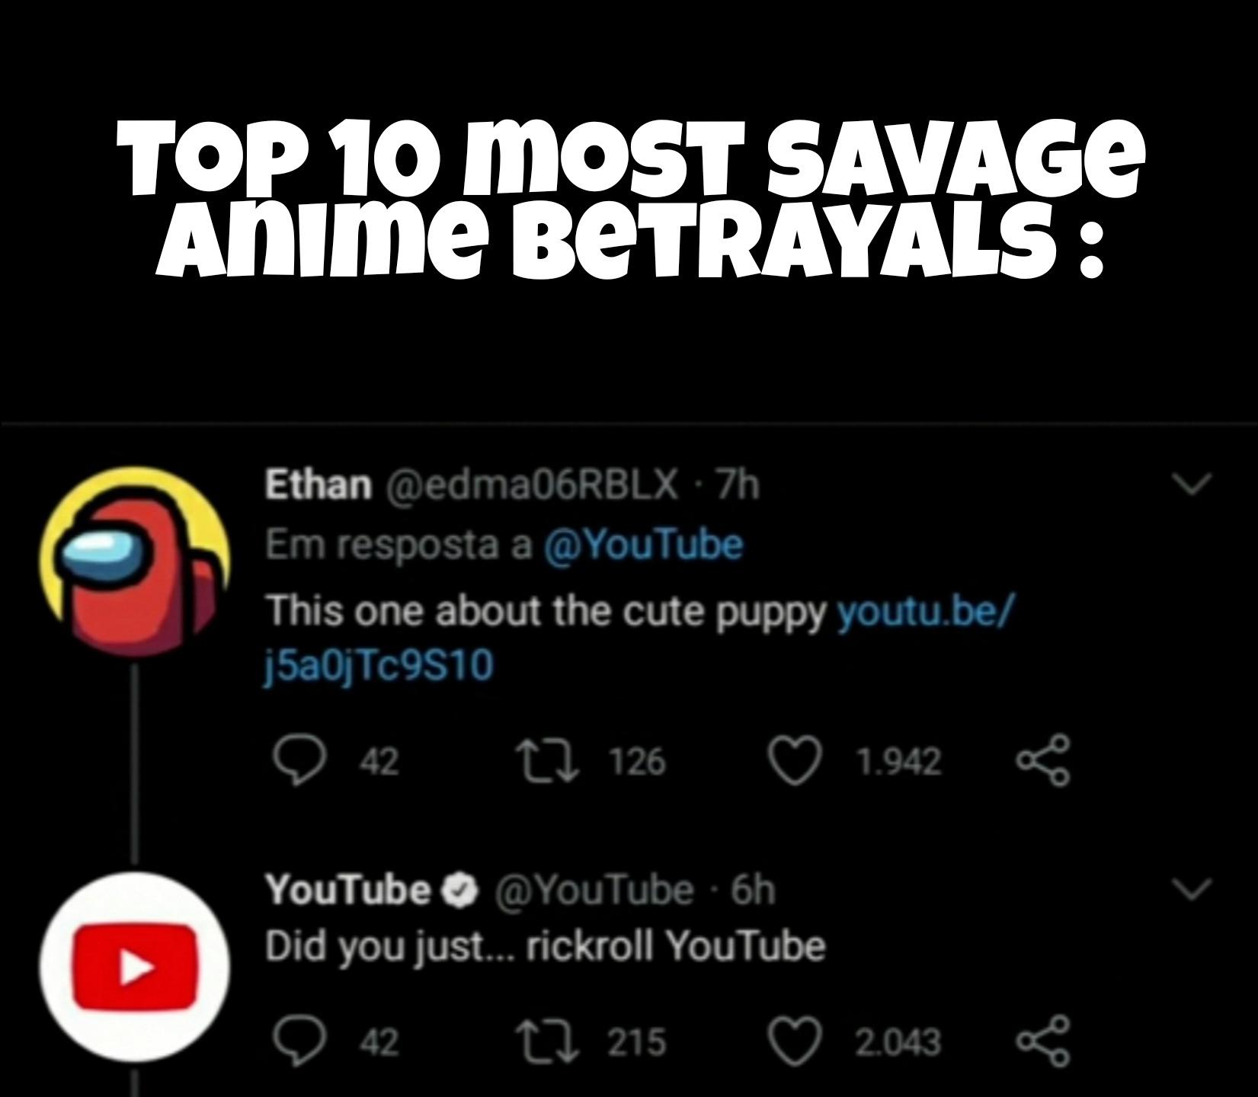Open YouTube's logo profile picture
1258x1097 pixels.
(135, 967)
